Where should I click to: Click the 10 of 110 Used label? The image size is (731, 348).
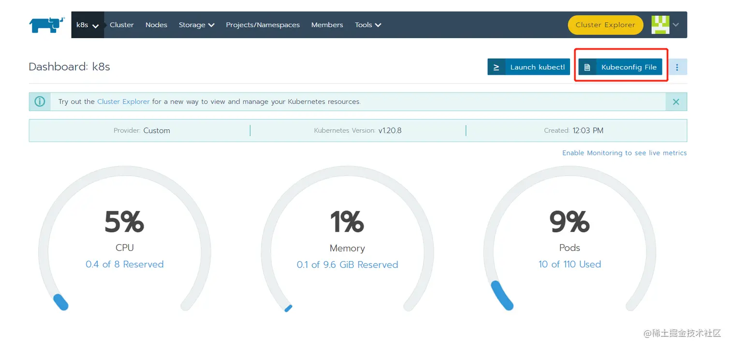pos(570,264)
